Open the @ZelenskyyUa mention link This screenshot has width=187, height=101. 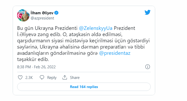(x=96, y=28)
